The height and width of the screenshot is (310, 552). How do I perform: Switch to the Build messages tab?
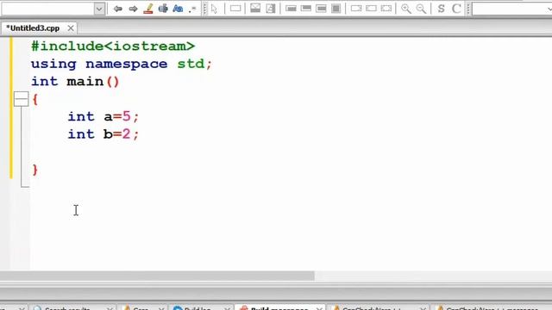point(279,308)
